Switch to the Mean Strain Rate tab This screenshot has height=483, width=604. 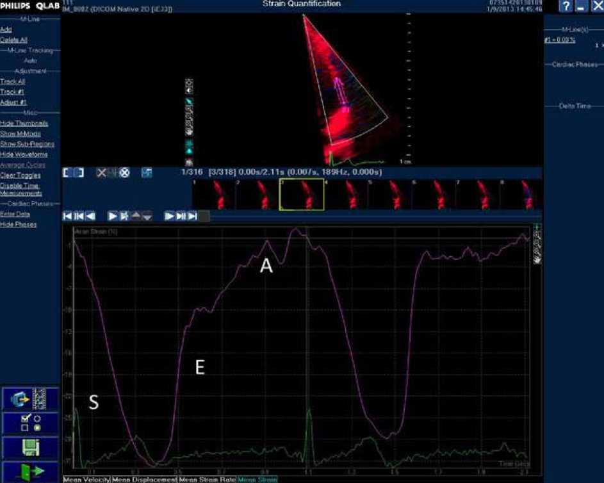207,479
